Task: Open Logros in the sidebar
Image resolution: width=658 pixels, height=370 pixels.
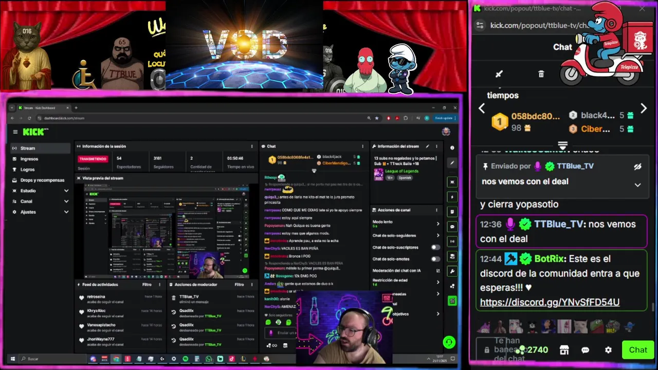Action: coord(41,169)
